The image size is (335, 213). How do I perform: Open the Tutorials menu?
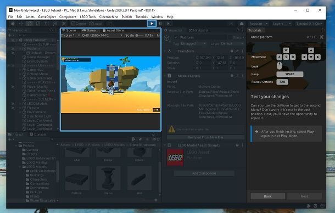(x=142, y=17)
